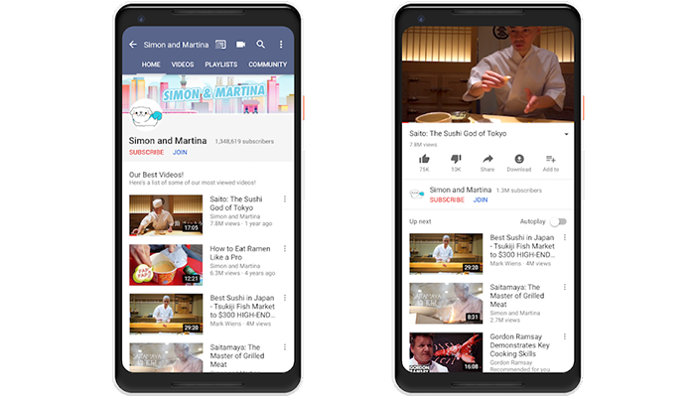Image resolution: width=695 pixels, height=397 pixels.
Task: Toggle the Autoplay switch
Action: click(558, 221)
